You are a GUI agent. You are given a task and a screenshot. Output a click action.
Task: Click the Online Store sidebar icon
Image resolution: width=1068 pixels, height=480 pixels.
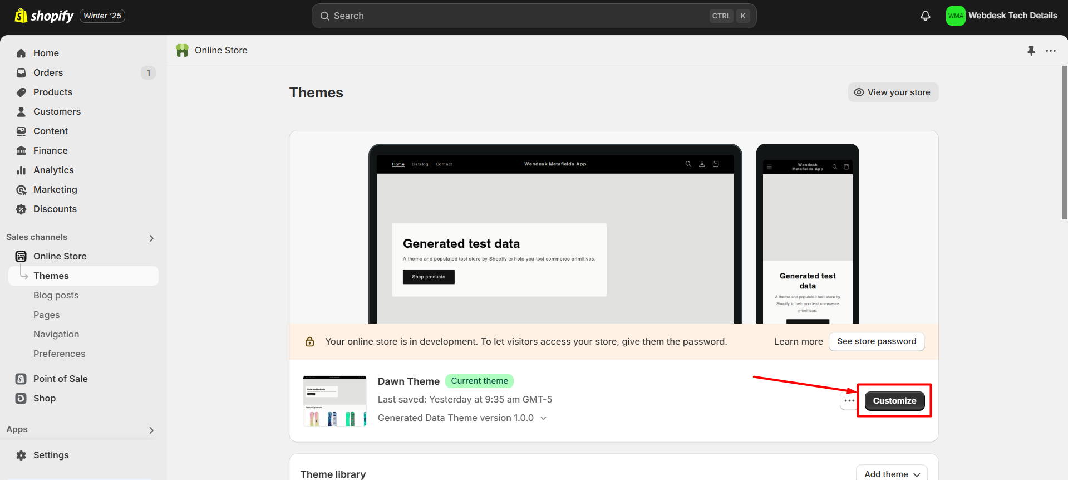tap(21, 256)
